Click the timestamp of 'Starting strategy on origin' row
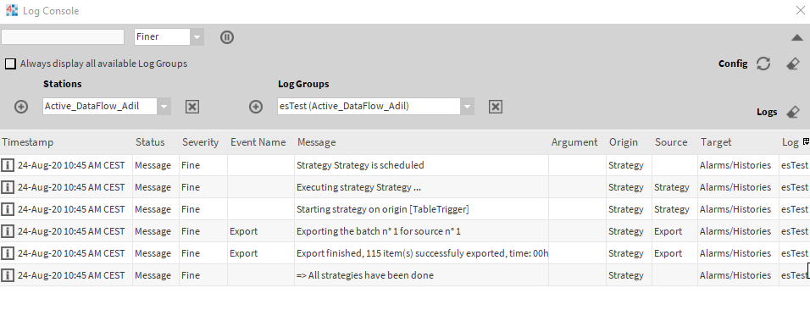Viewport: 810px width, 321px height. tap(71, 209)
